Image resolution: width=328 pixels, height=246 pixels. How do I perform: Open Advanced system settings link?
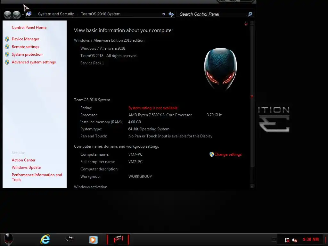coord(34,62)
